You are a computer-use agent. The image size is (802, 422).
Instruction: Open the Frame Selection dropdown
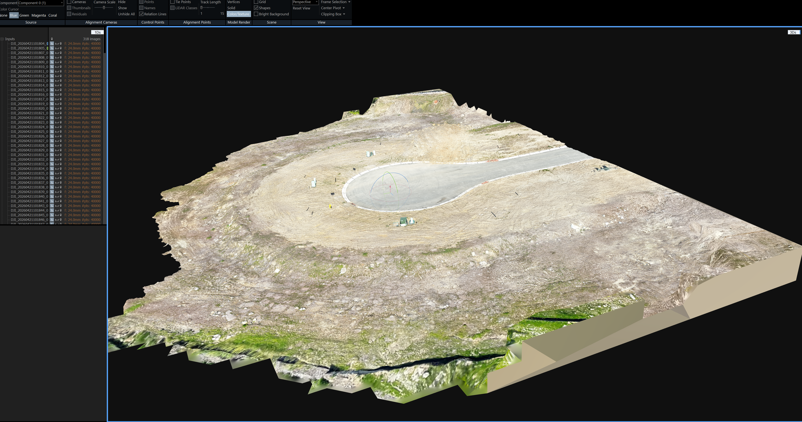tap(335, 2)
